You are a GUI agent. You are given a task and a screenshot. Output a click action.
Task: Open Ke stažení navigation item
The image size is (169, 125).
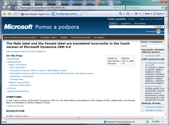point(99,37)
